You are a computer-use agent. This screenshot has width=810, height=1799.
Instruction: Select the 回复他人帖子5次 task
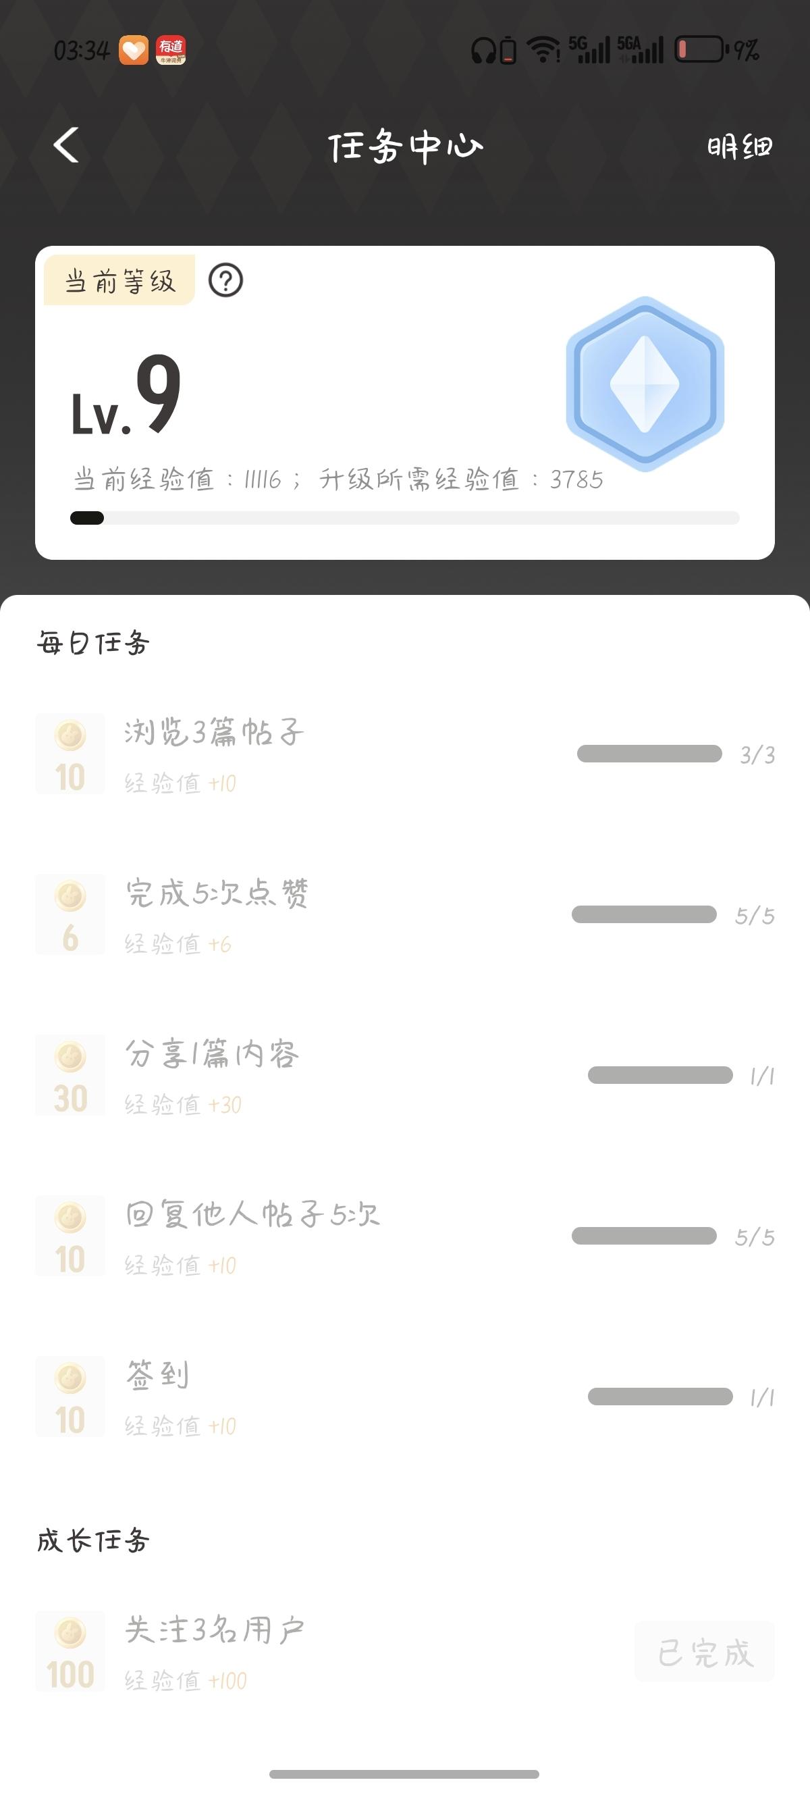point(252,1215)
